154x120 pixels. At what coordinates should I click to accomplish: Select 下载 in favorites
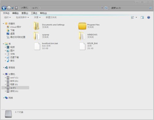click(x=12, y=30)
